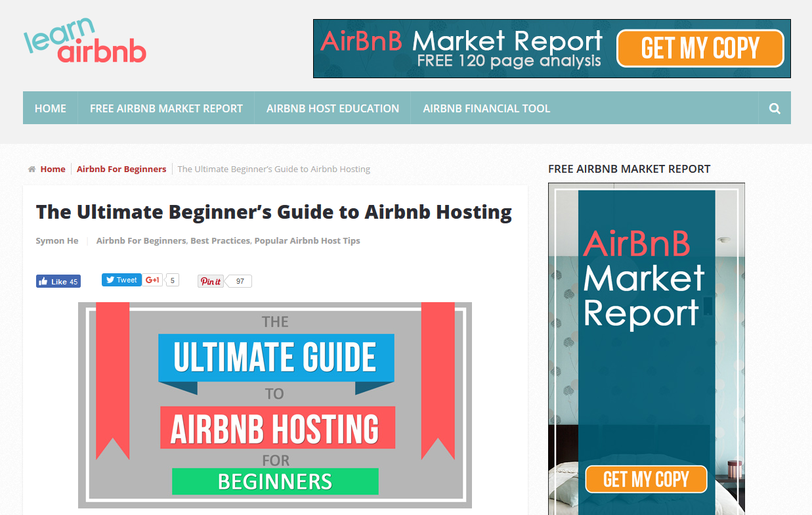Click the Ultimate Guide featured image
Viewport: 812px width, 515px height.
pyautogui.click(x=275, y=405)
